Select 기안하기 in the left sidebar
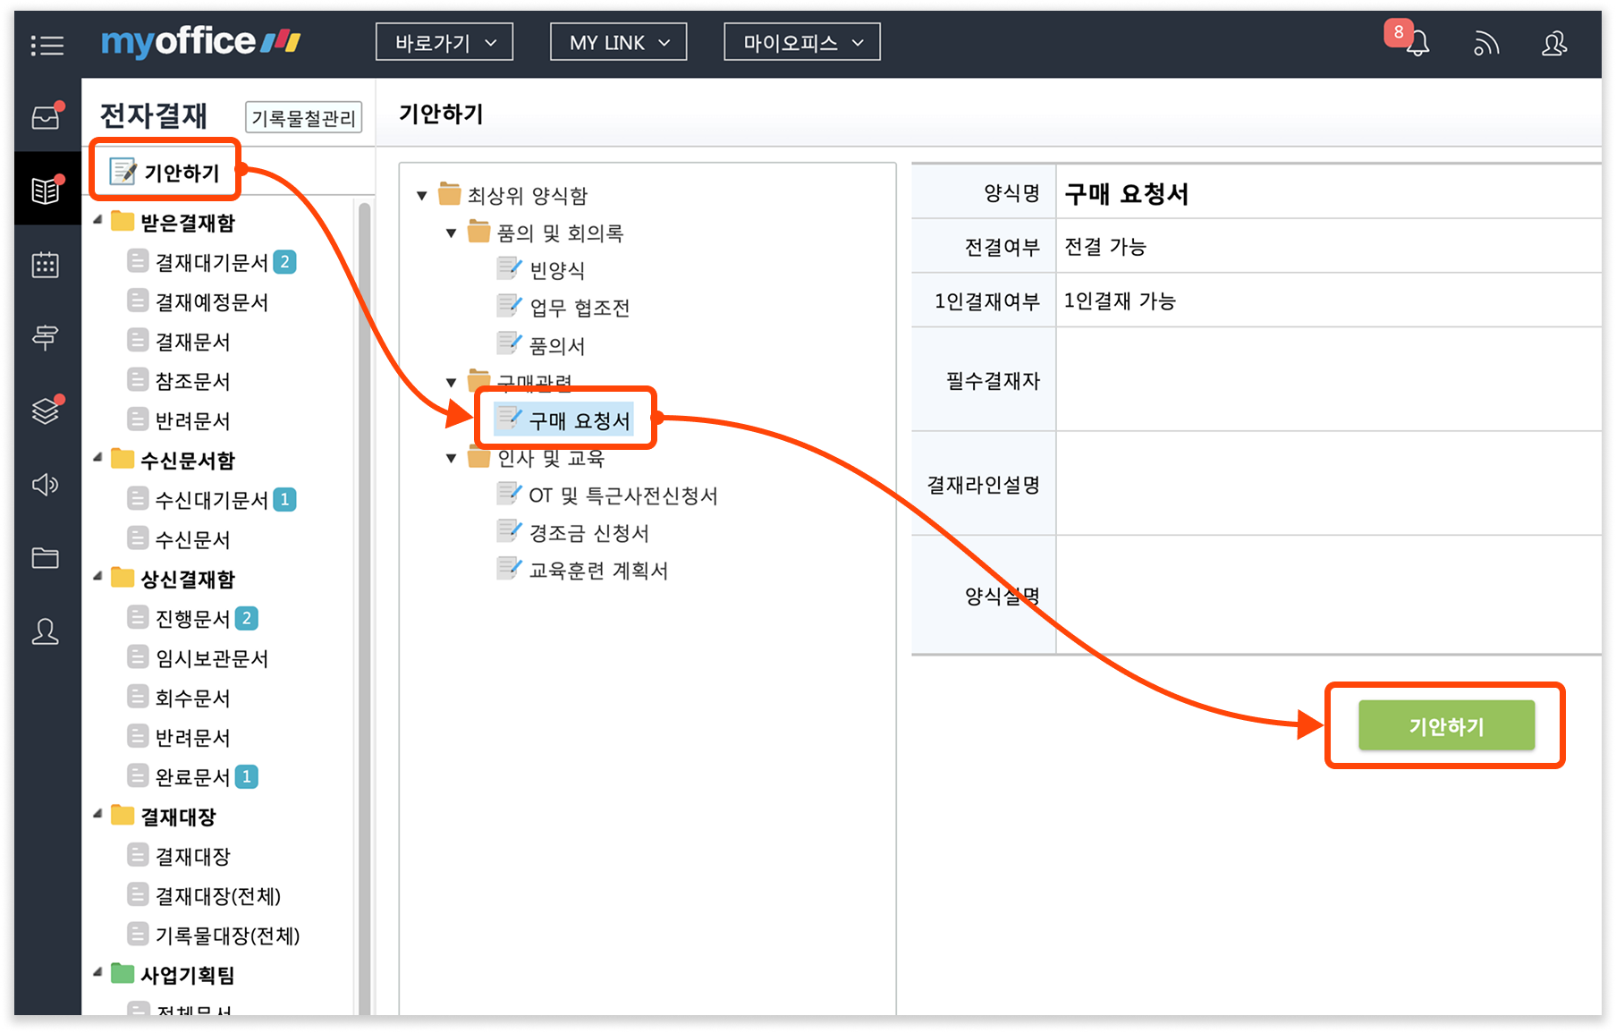This screenshot has width=1616, height=1033. [165, 172]
